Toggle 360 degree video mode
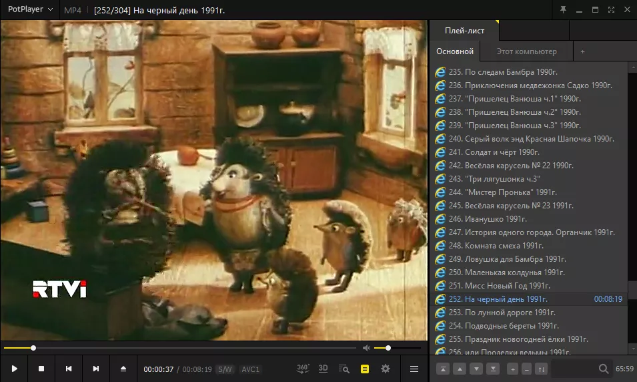The image size is (637, 382). [303, 369]
